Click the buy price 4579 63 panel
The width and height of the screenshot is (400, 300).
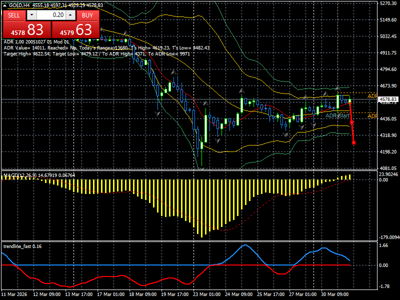(75, 29)
